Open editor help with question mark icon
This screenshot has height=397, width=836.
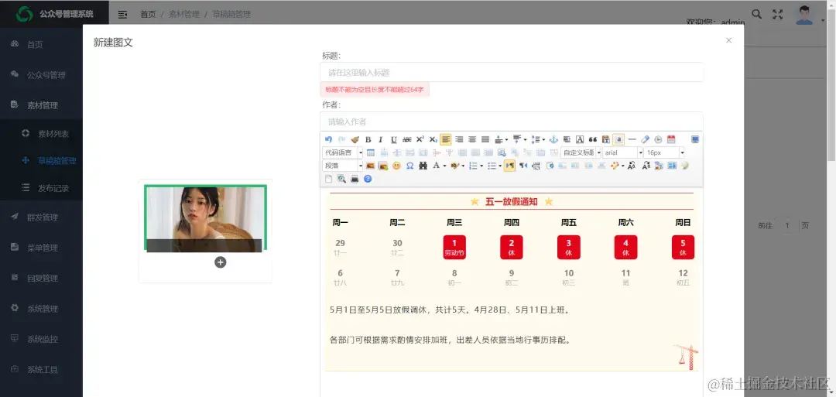click(368, 179)
